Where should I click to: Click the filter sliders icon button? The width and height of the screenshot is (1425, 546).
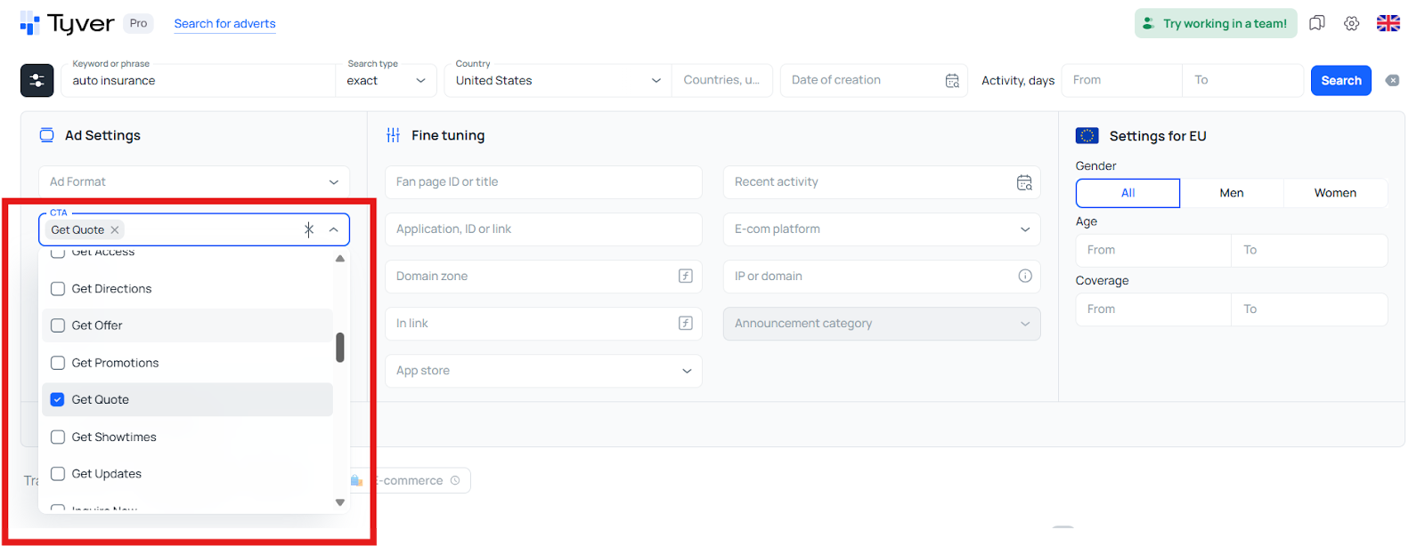(37, 80)
